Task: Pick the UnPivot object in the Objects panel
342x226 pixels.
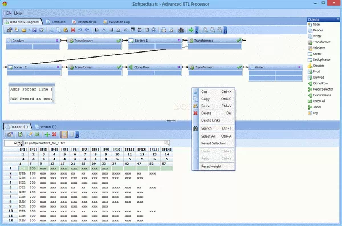Action: [316, 78]
